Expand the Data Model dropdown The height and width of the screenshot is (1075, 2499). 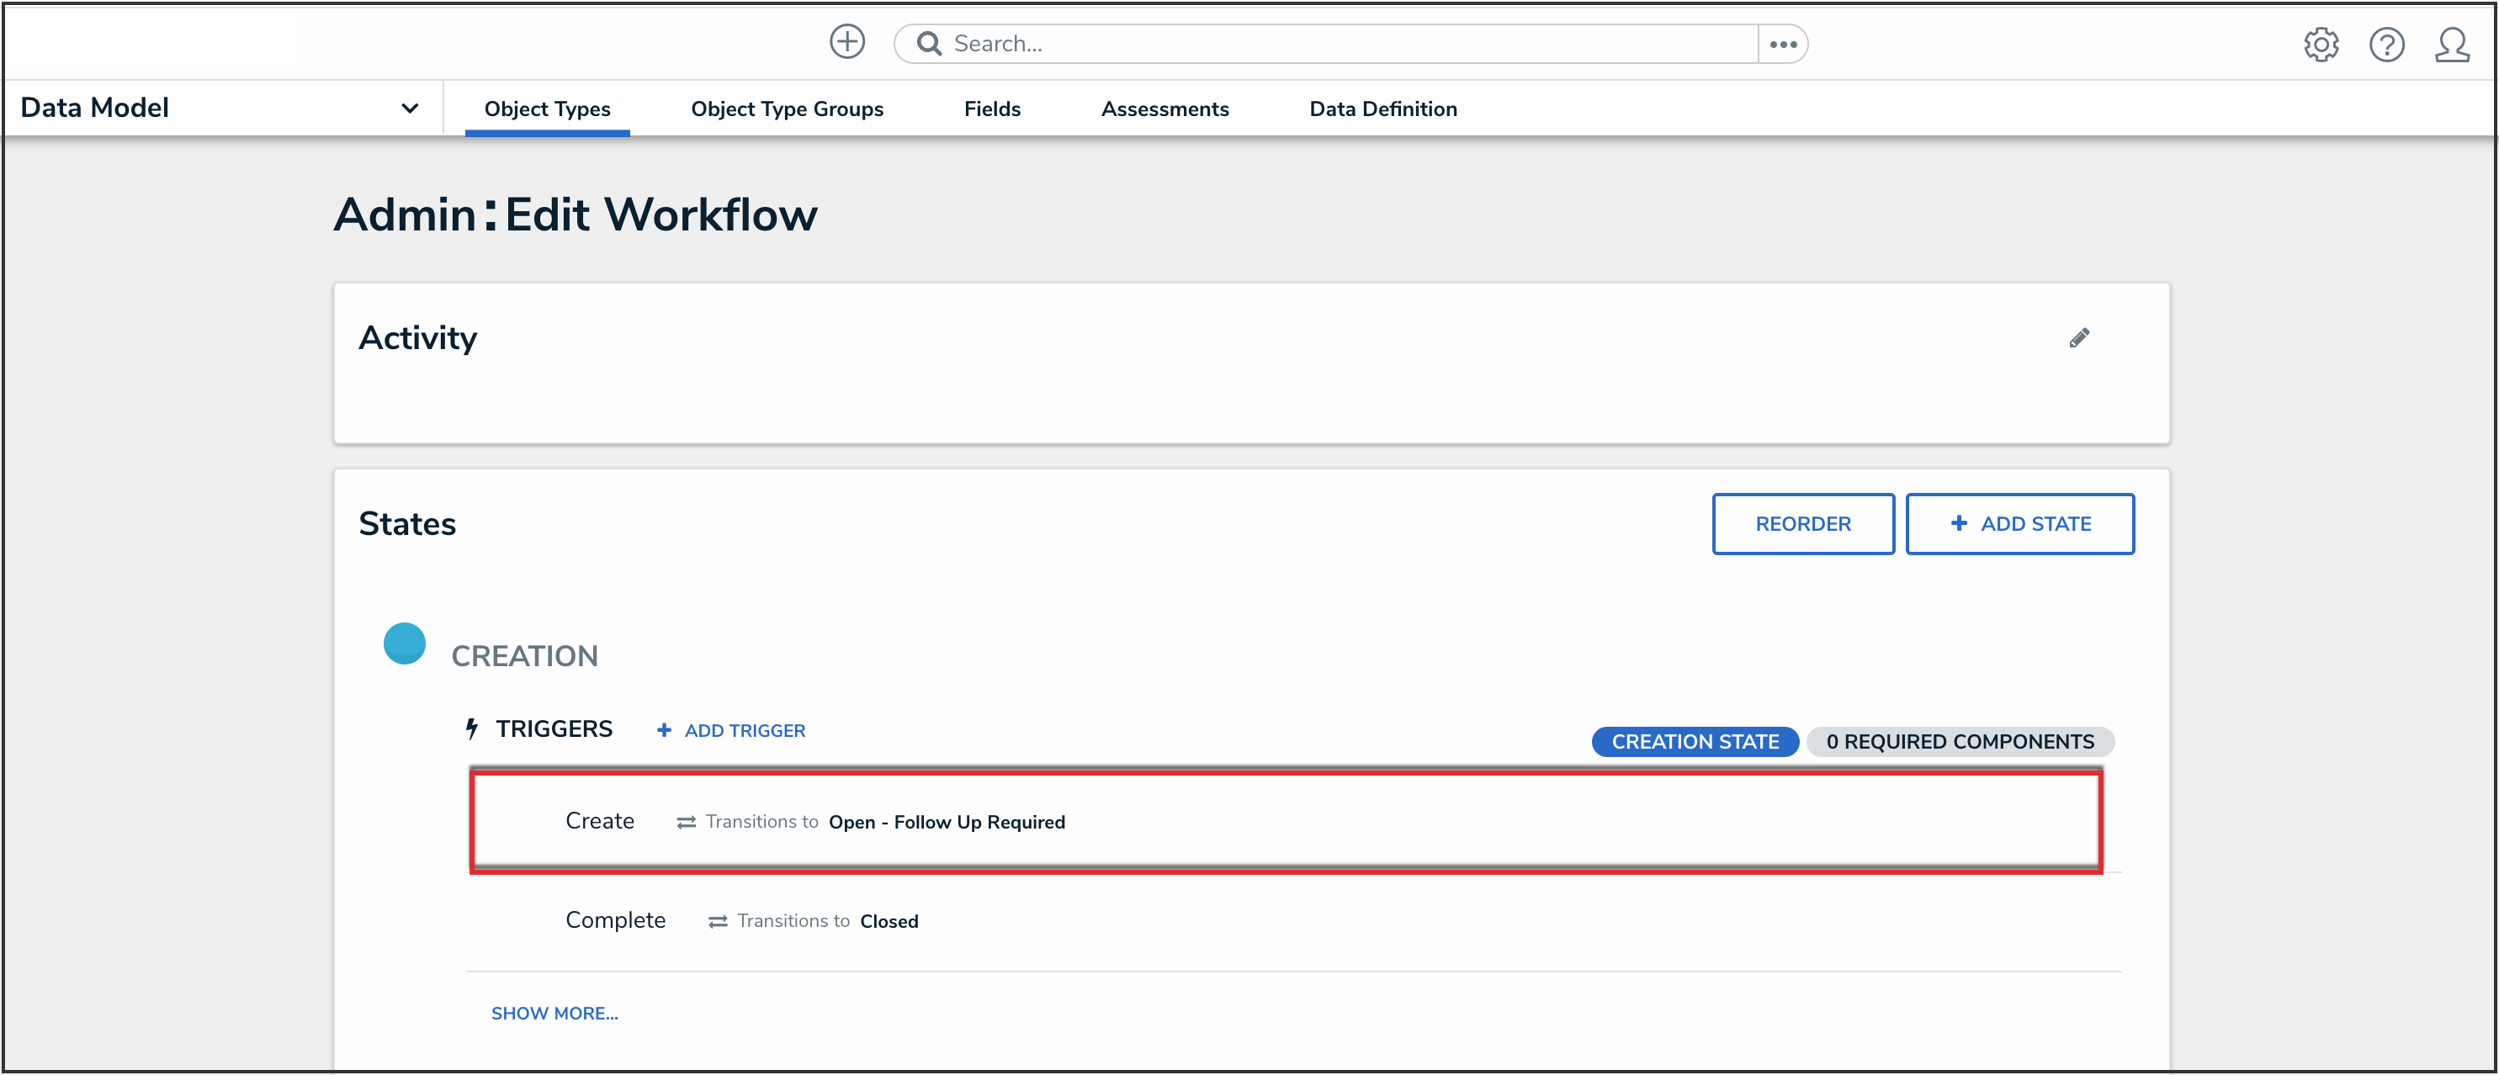(x=410, y=109)
